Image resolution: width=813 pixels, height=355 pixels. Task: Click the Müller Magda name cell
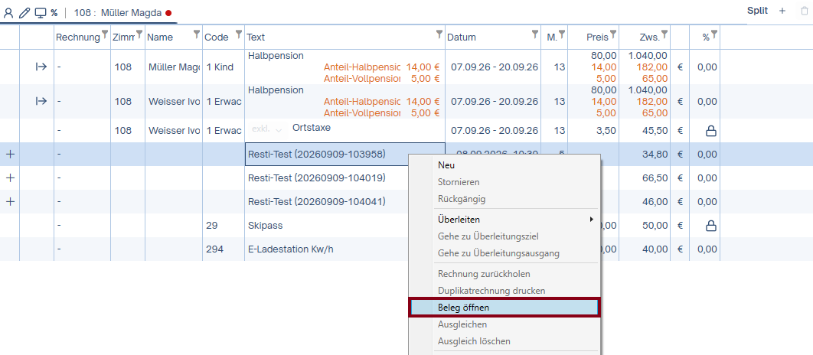click(x=174, y=67)
